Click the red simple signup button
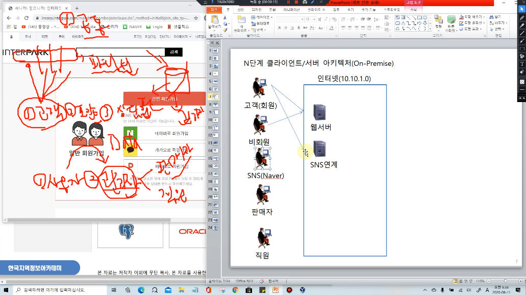Screen dimensions: 526x295 point(164,99)
